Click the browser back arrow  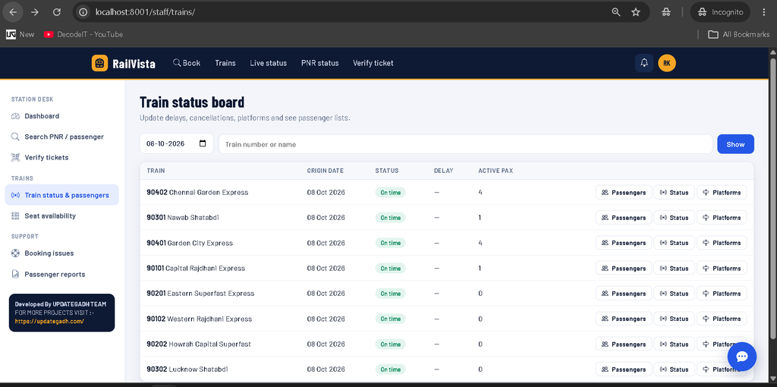[14, 12]
